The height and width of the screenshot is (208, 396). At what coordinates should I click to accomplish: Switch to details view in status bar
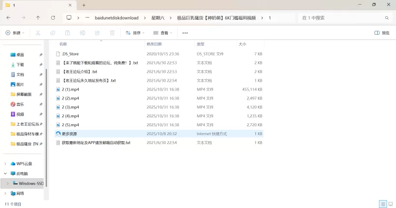[383, 204]
